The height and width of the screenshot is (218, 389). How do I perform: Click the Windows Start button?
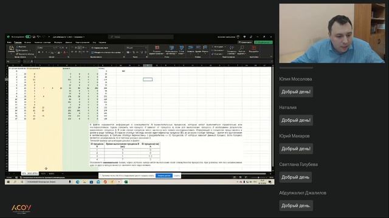[x=8, y=182]
